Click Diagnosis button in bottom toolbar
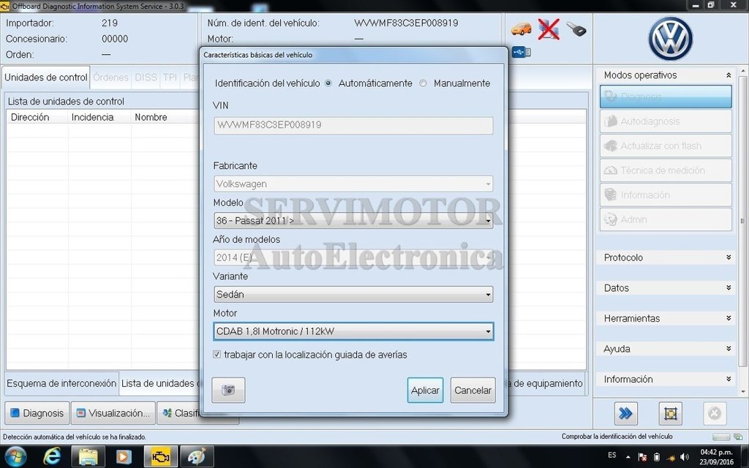 coord(37,413)
